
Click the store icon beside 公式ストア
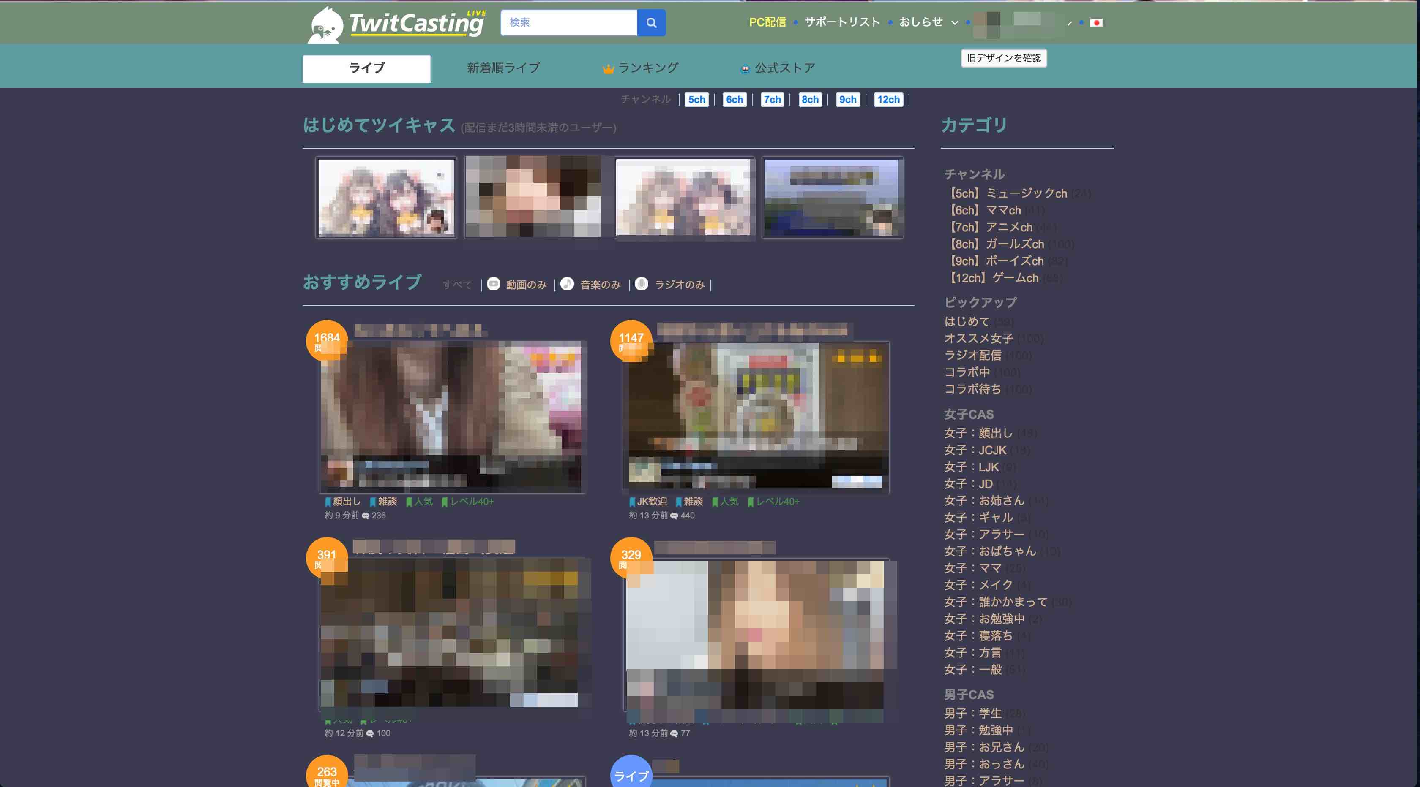click(x=745, y=68)
